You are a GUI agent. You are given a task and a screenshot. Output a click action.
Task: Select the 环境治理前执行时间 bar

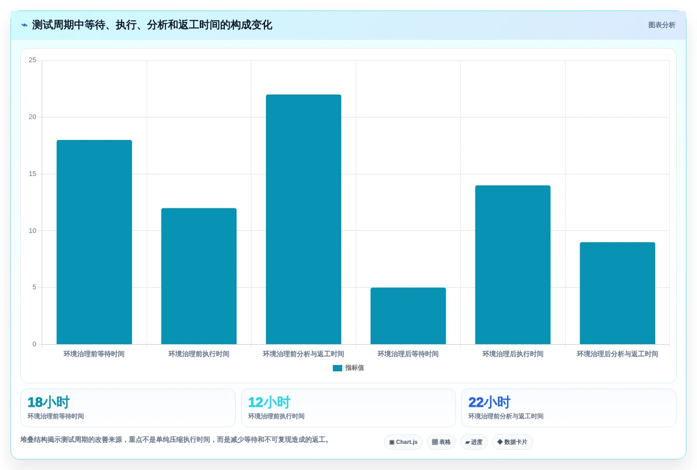(x=199, y=276)
